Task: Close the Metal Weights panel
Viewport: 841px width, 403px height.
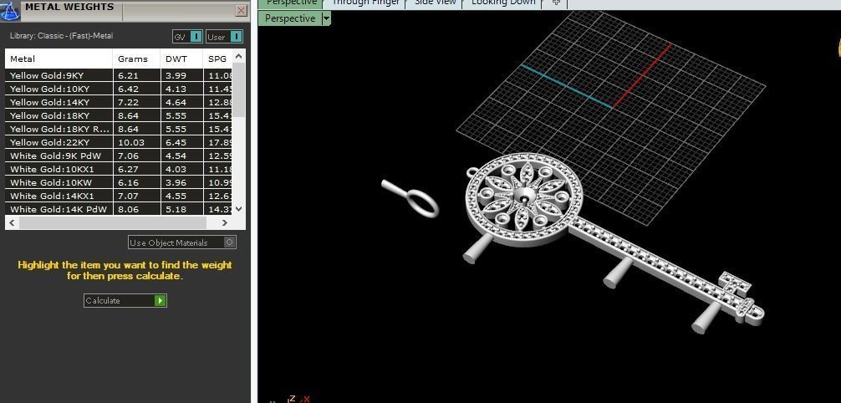Action: point(242,11)
